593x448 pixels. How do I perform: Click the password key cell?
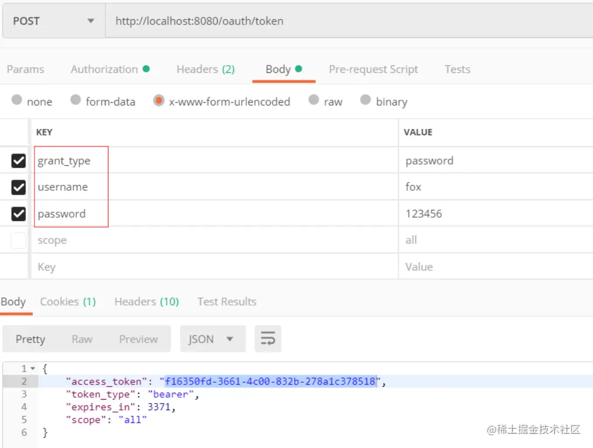point(214,213)
